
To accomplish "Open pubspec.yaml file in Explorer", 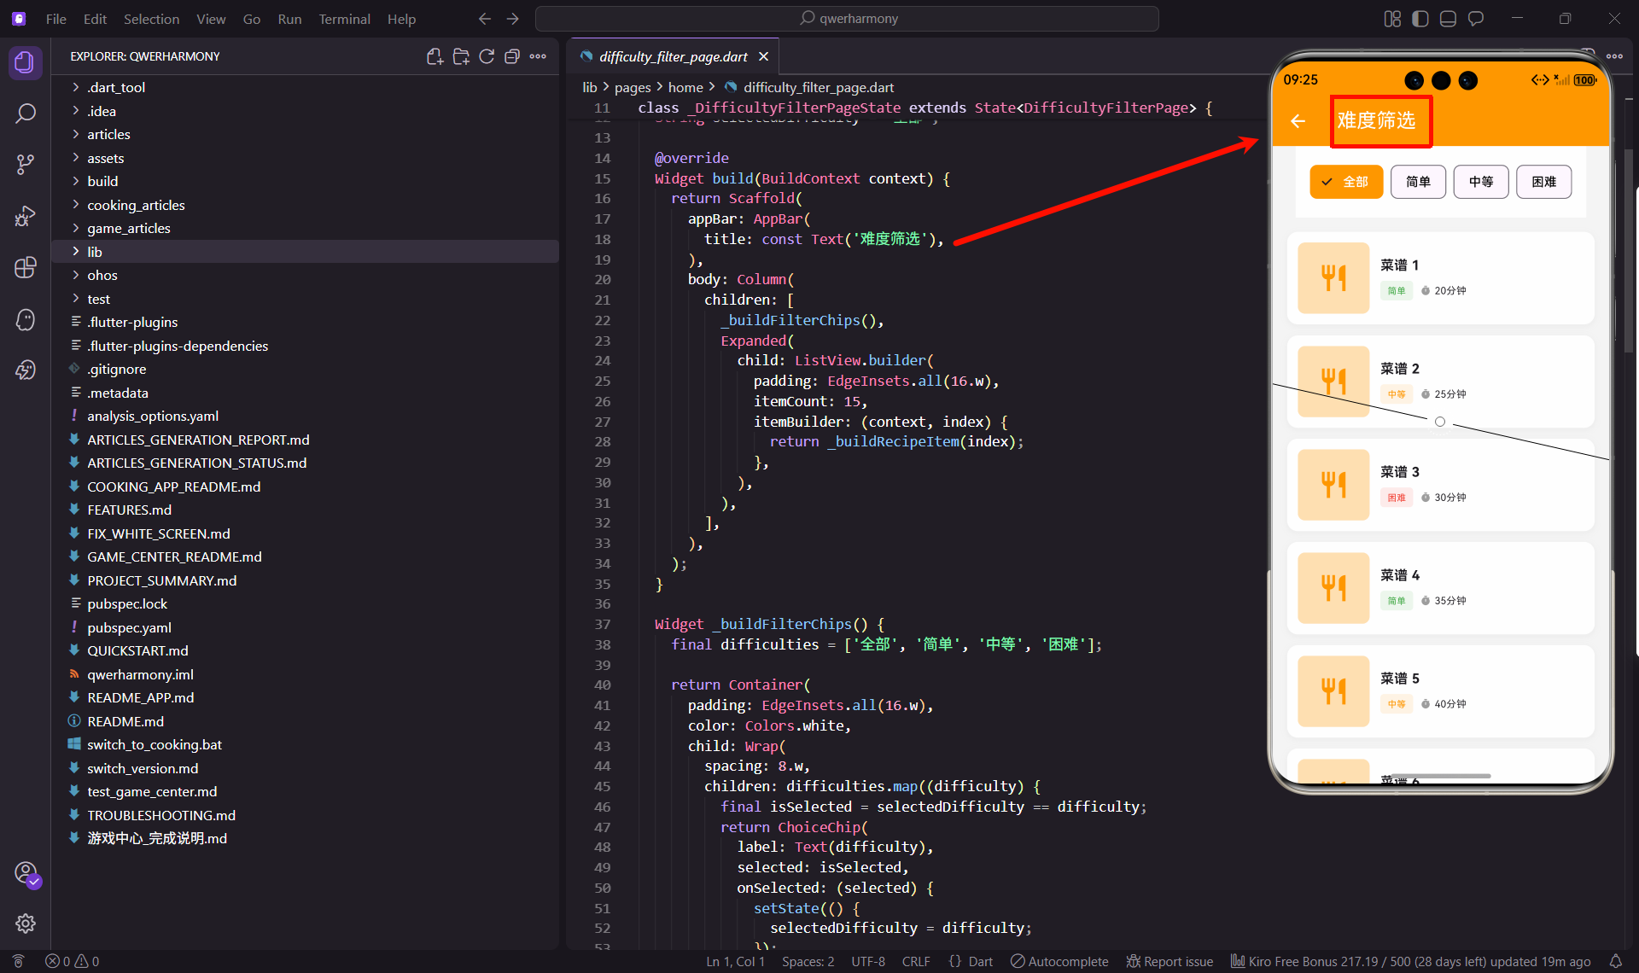I will [x=129, y=627].
